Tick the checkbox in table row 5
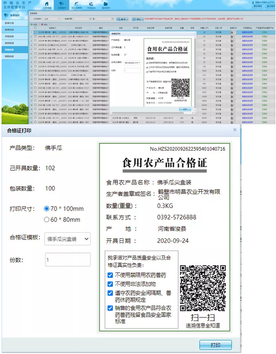The height and width of the screenshot is (354, 276). click(35, 49)
